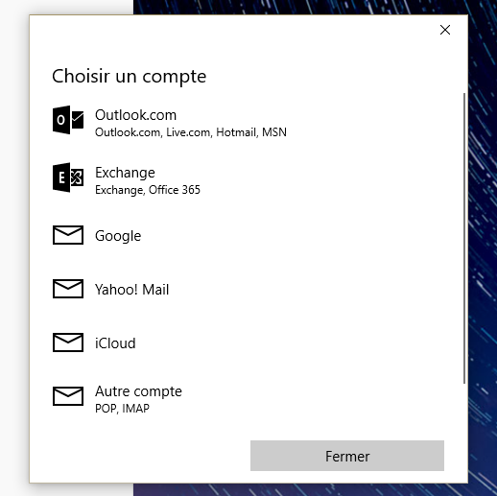Click the Outlook.com envelope icon

point(68,120)
